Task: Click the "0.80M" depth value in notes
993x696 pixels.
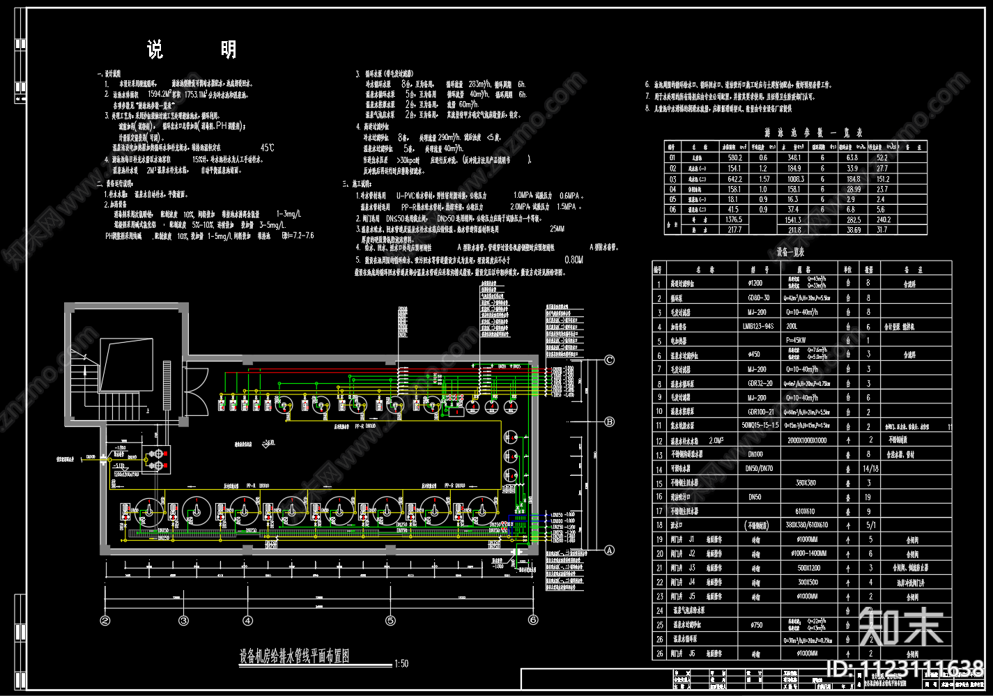Action: click(x=574, y=260)
